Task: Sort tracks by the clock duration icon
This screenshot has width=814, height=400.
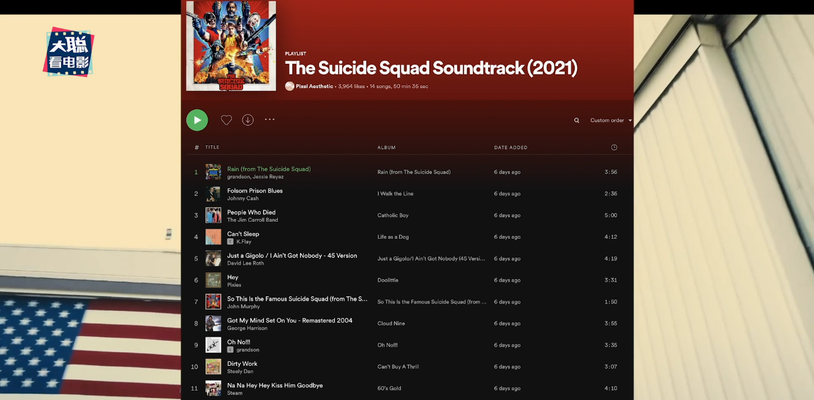Action: tap(614, 147)
